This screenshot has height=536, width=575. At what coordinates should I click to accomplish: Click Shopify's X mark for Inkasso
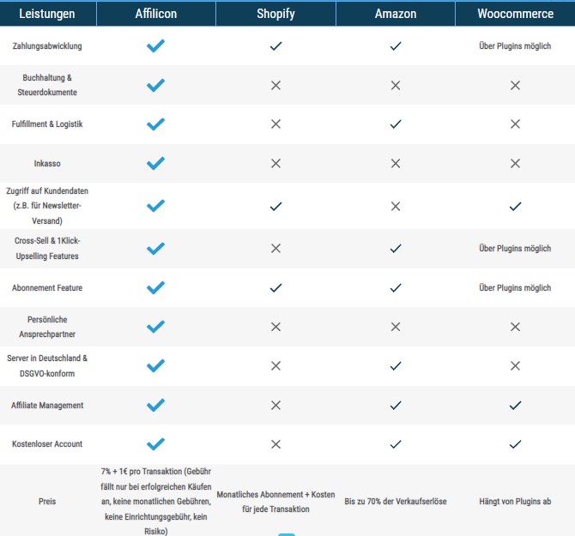275,164
